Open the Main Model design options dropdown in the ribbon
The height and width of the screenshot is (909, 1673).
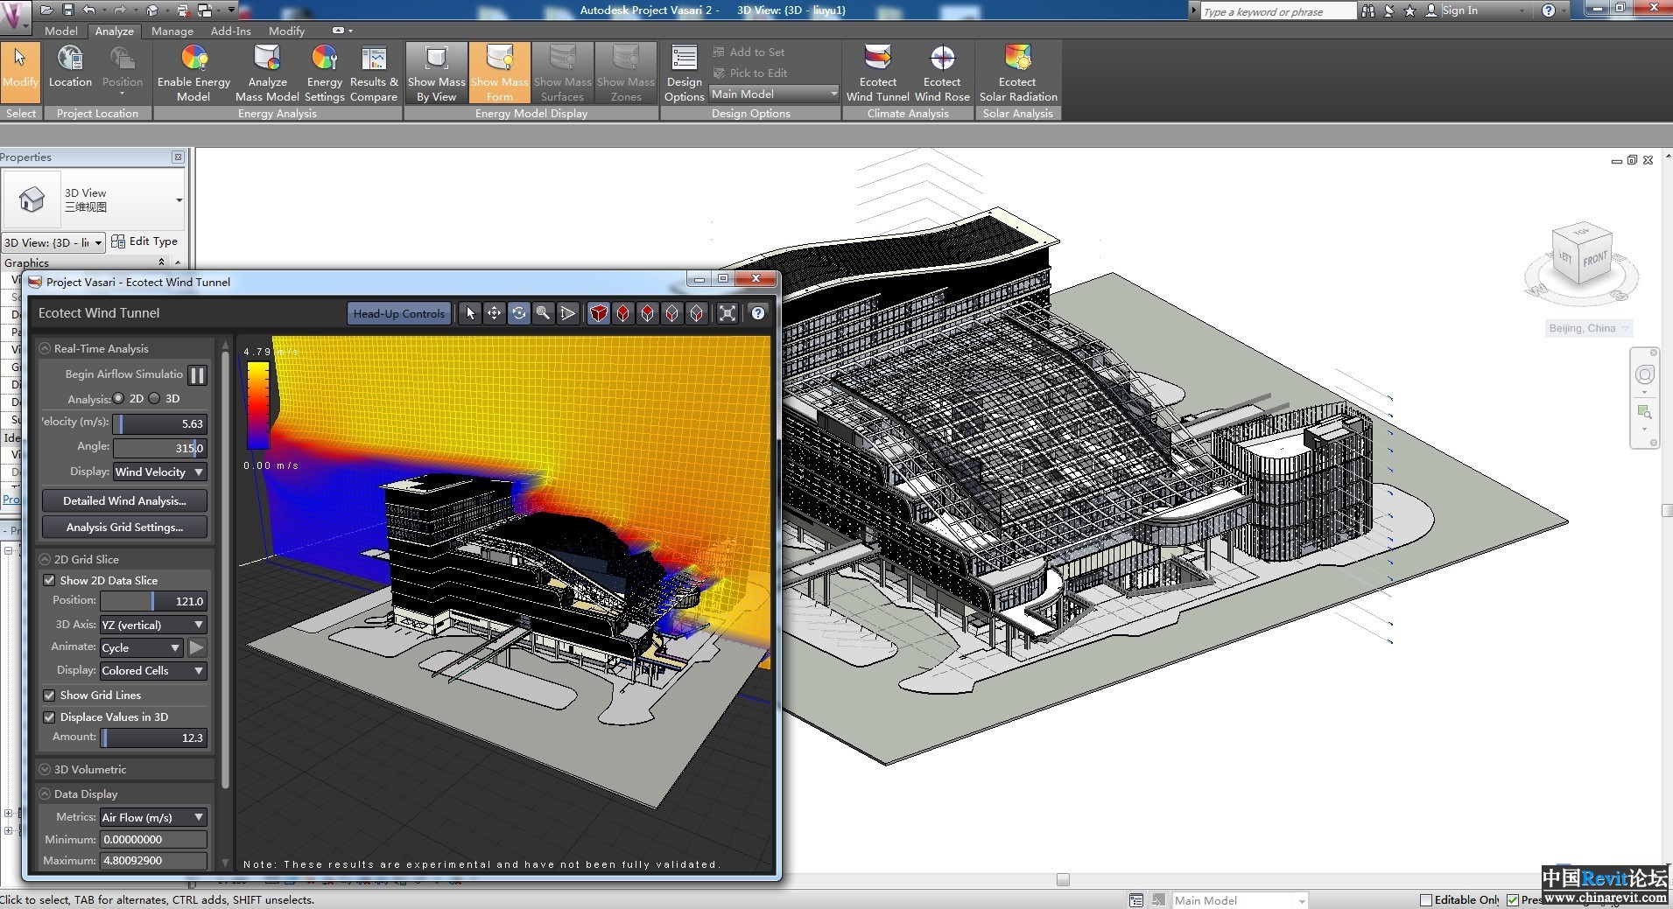click(x=774, y=94)
